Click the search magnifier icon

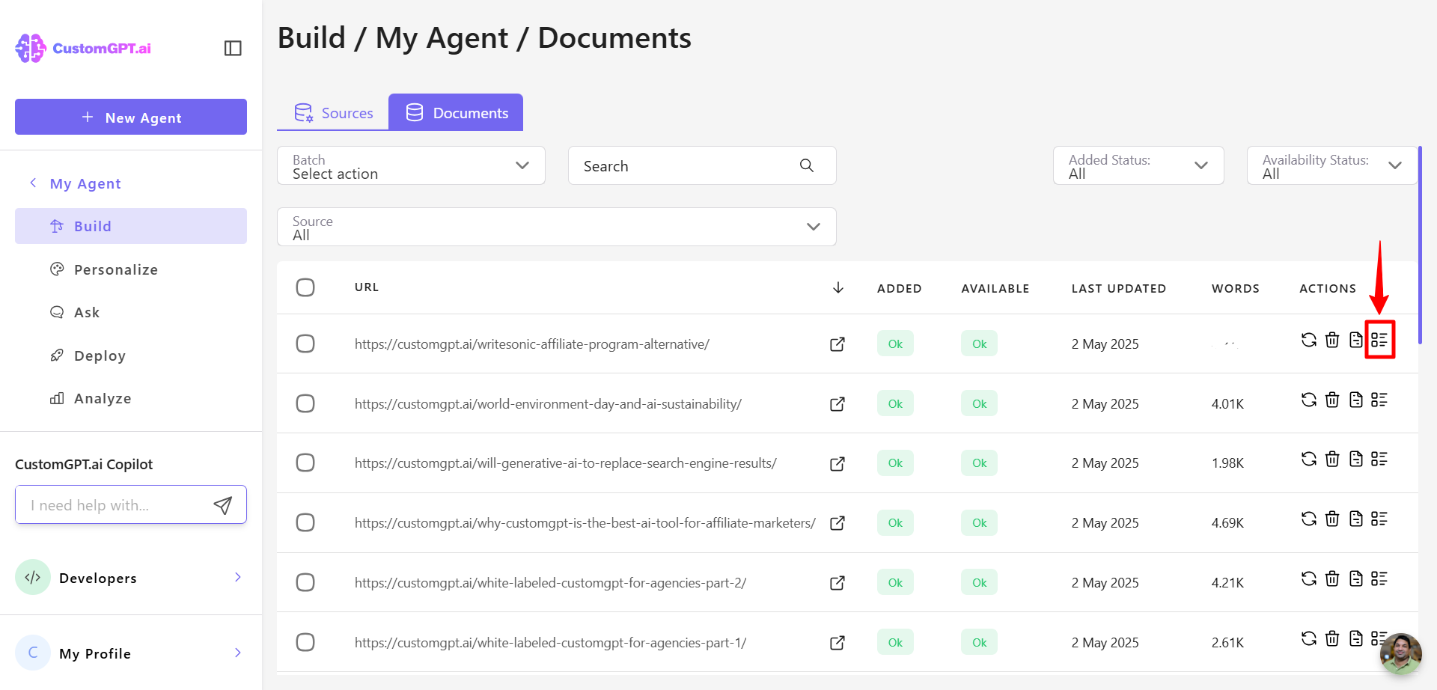coord(806,165)
